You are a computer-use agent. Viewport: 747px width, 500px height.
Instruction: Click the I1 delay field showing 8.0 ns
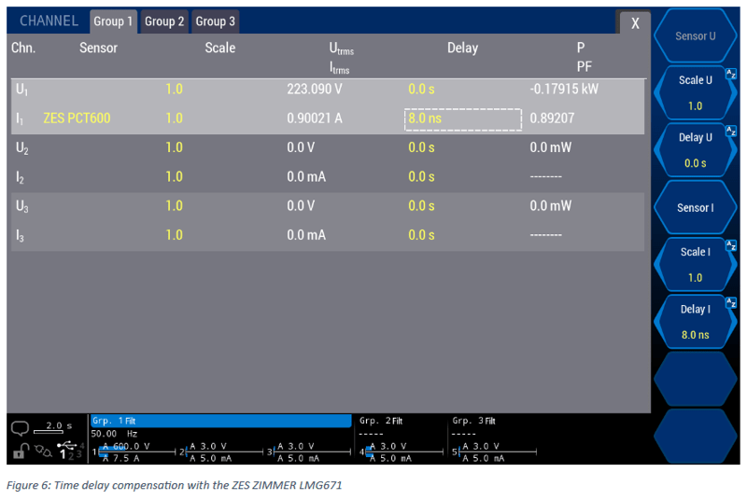462,119
